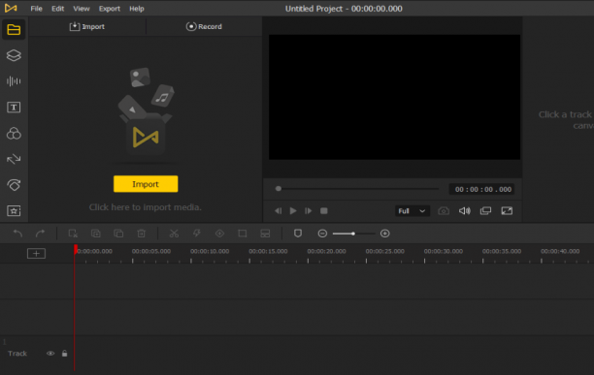Viewport: 594px width, 375px height.
Task: Click the volume speaker icon
Action: point(465,211)
